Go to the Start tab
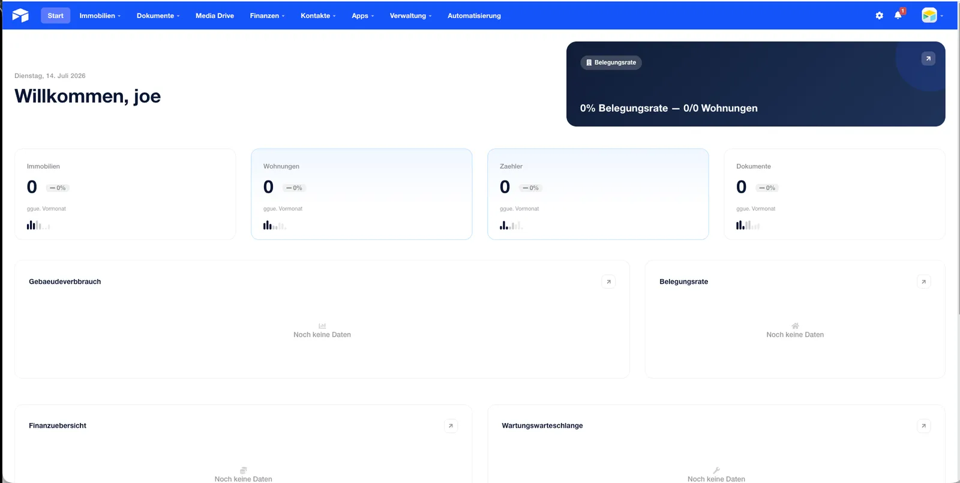960x483 pixels. click(55, 16)
